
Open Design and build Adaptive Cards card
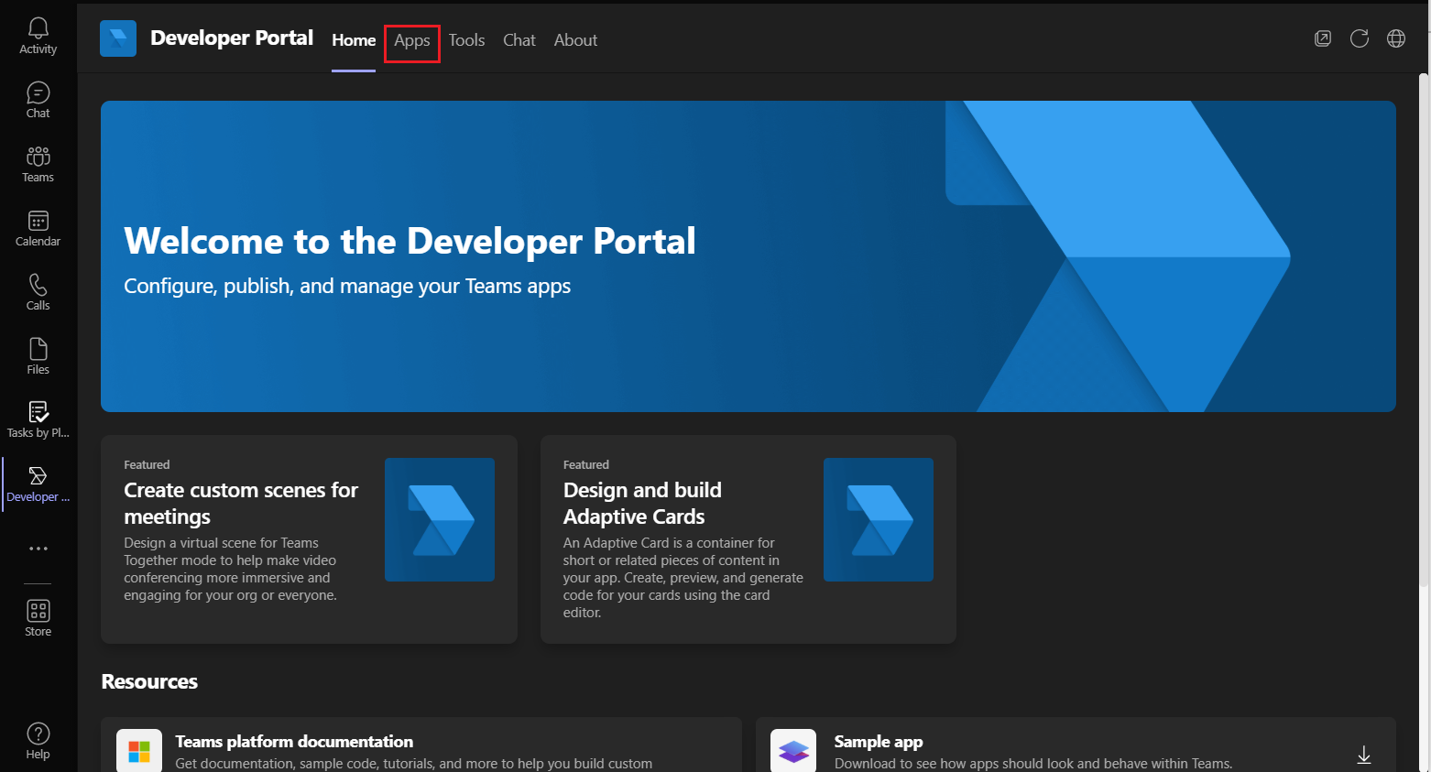click(748, 539)
